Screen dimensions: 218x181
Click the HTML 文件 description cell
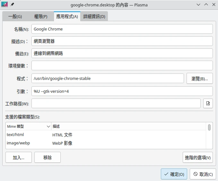[62, 135]
